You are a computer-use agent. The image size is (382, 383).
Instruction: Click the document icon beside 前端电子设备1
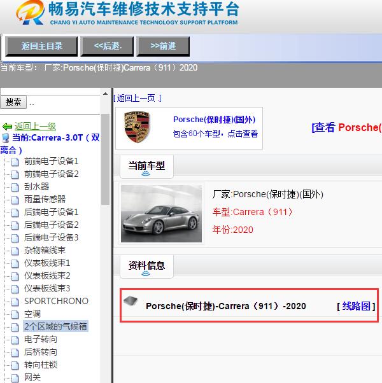15,162
